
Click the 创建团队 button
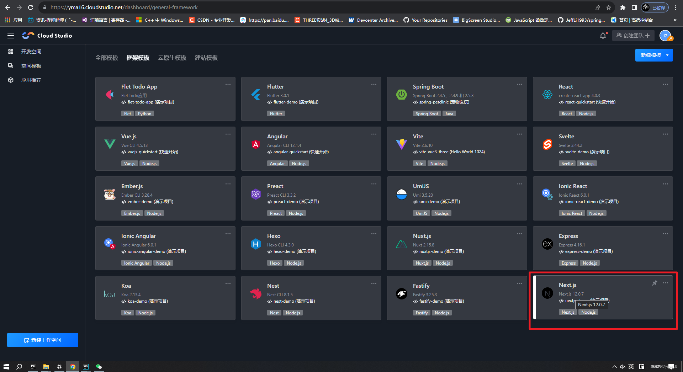(634, 36)
